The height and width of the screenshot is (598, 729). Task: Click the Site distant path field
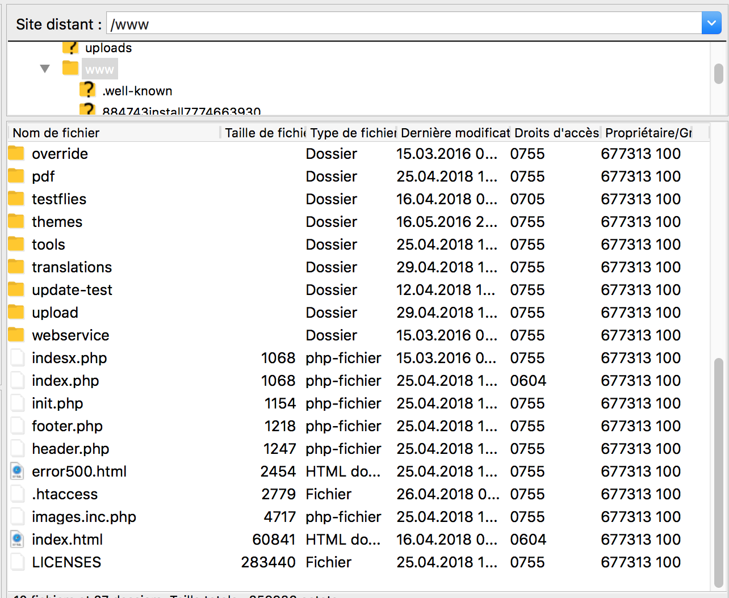[403, 24]
